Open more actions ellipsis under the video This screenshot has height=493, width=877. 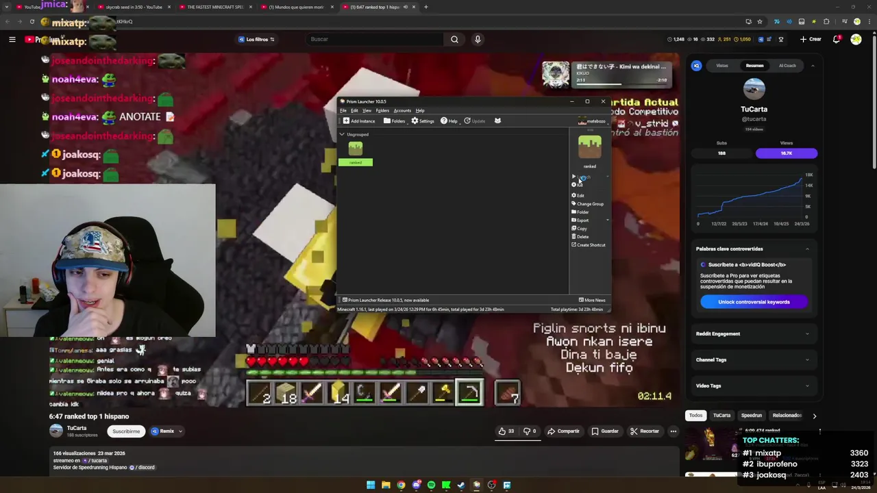(674, 431)
